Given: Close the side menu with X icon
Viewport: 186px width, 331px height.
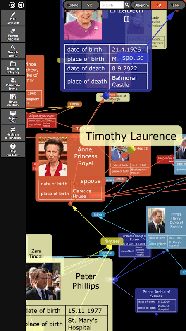Looking at the screenshot, I should (x=21, y=5).
